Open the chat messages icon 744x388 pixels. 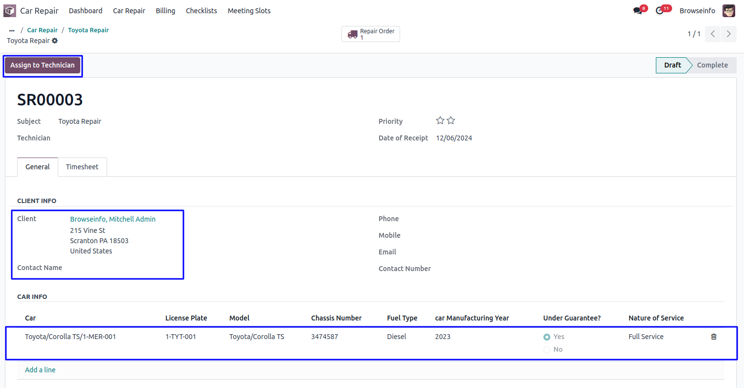coord(637,11)
